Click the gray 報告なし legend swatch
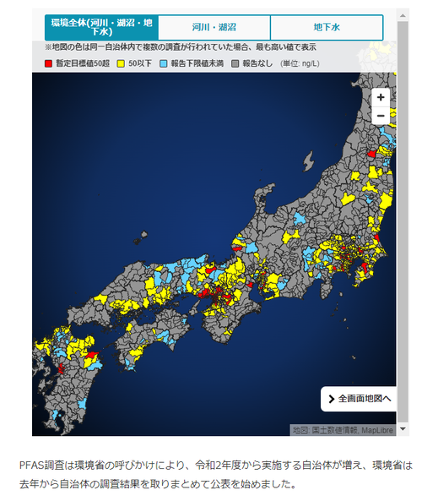Viewport: 422px width, 501px height. [235, 63]
